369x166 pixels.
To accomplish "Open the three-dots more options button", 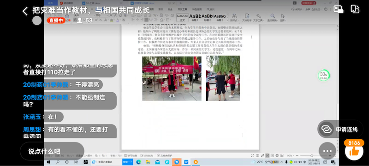I will tap(327, 151).
